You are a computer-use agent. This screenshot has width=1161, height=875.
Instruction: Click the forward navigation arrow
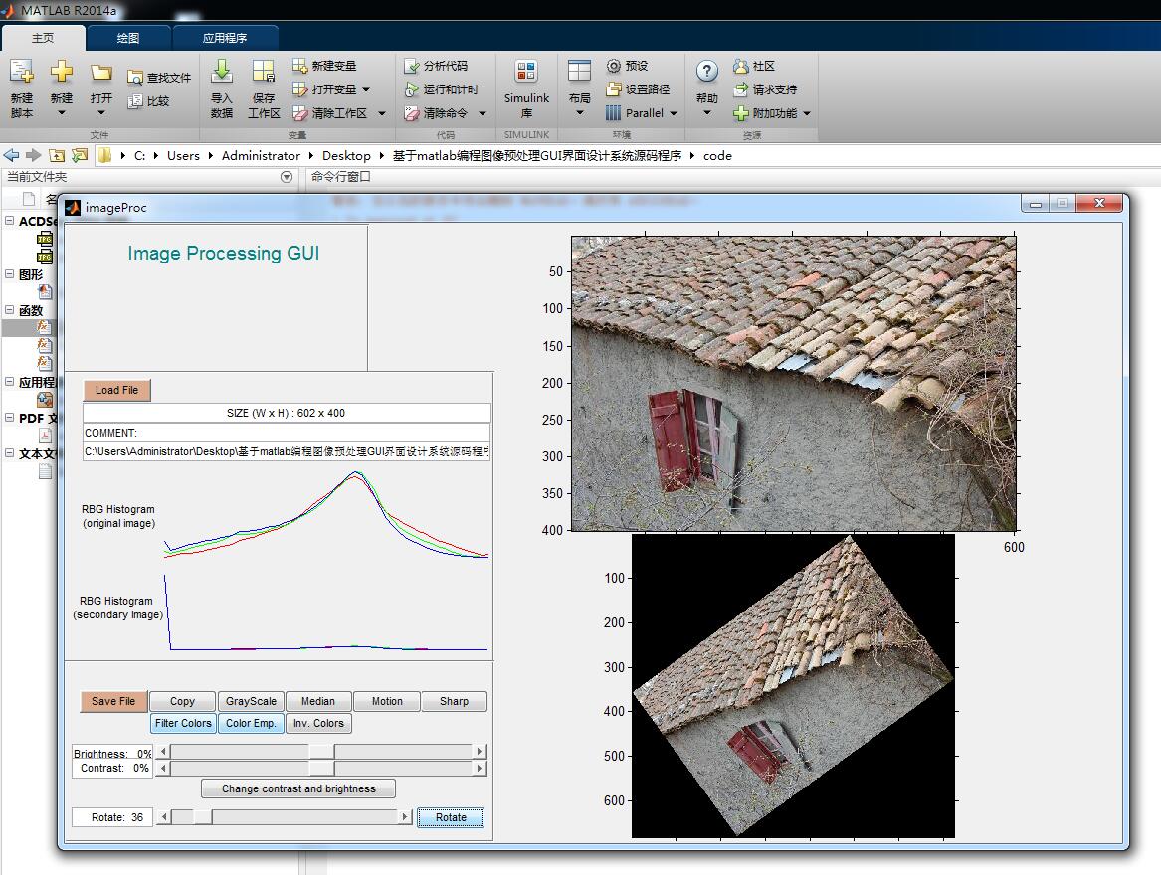pyautogui.click(x=33, y=155)
